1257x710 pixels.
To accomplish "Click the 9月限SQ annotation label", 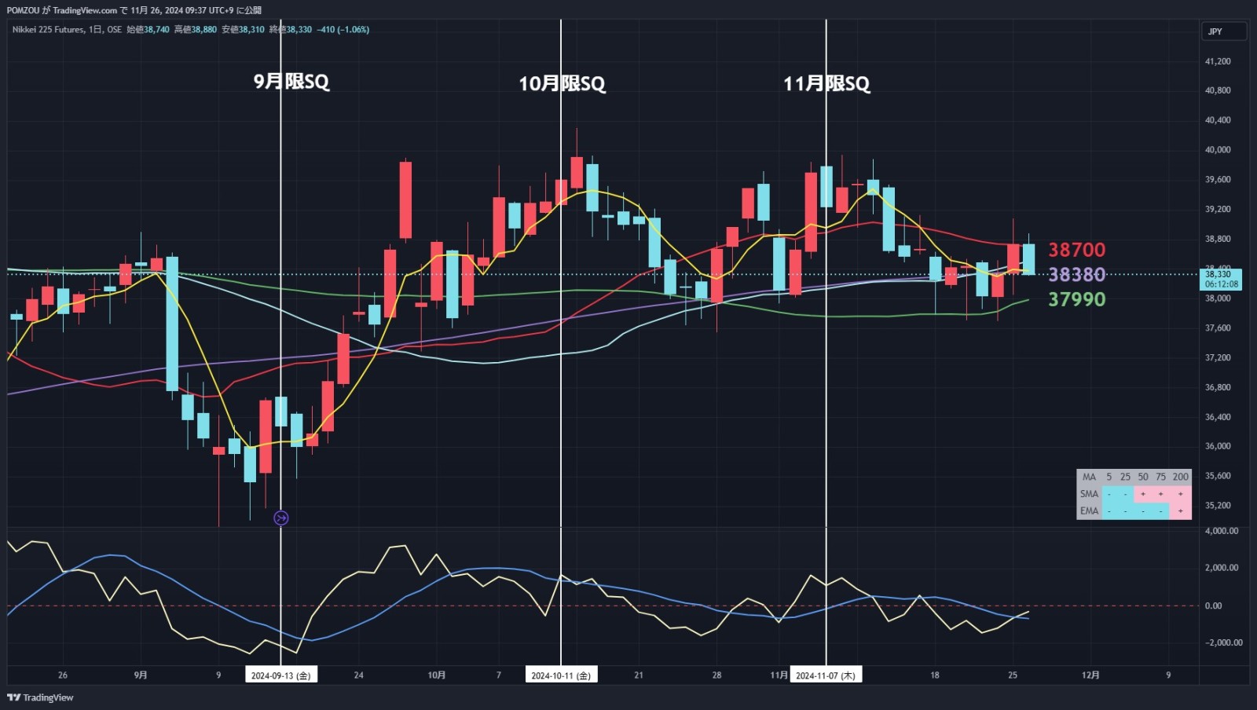I will point(291,82).
